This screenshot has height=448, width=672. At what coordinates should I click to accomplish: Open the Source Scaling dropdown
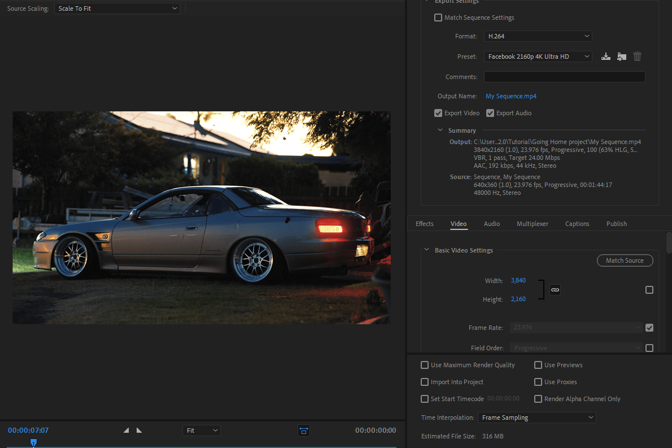point(117,8)
